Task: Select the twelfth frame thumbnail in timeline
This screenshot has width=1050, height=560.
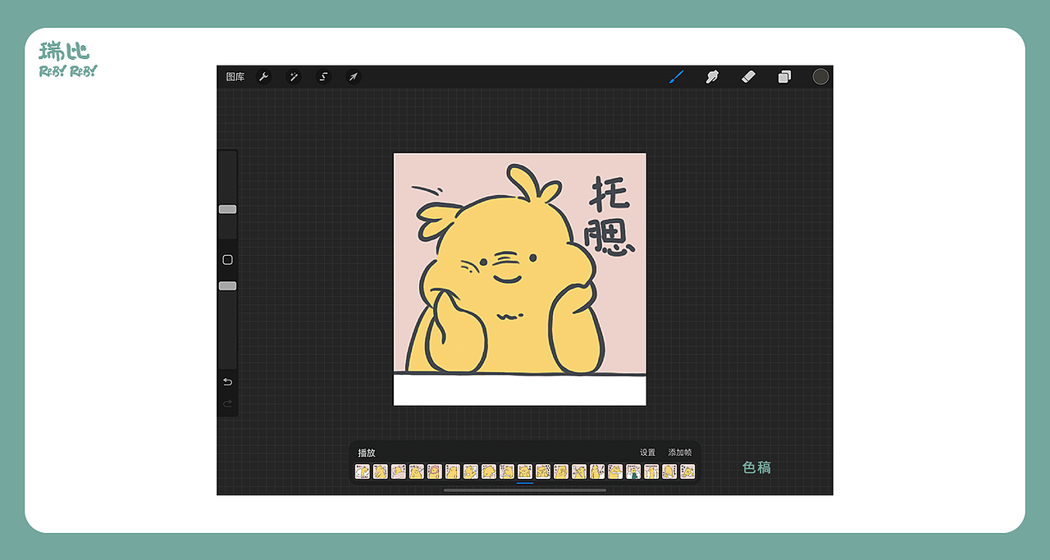Action: pos(561,471)
